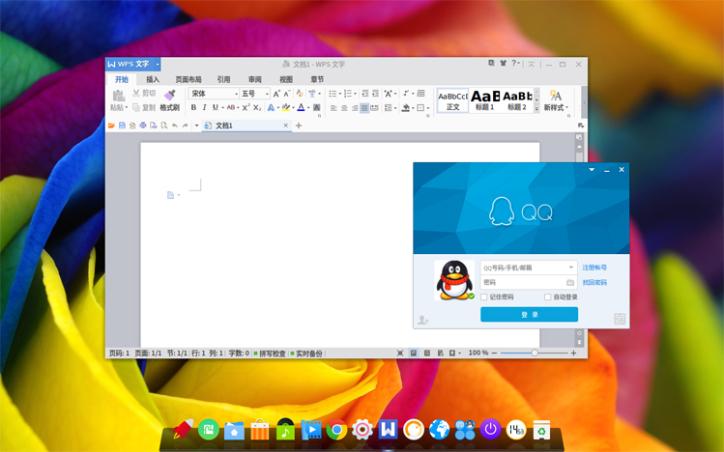Open the 注册帐号 link
This screenshot has width=724, height=452.
pyautogui.click(x=594, y=268)
